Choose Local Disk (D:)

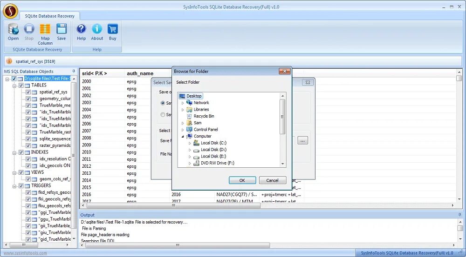[x=213, y=150]
